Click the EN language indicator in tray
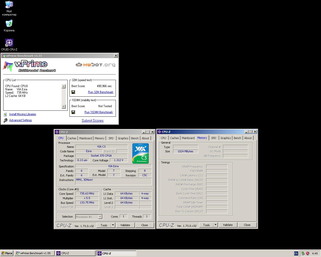 (x=296, y=253)
